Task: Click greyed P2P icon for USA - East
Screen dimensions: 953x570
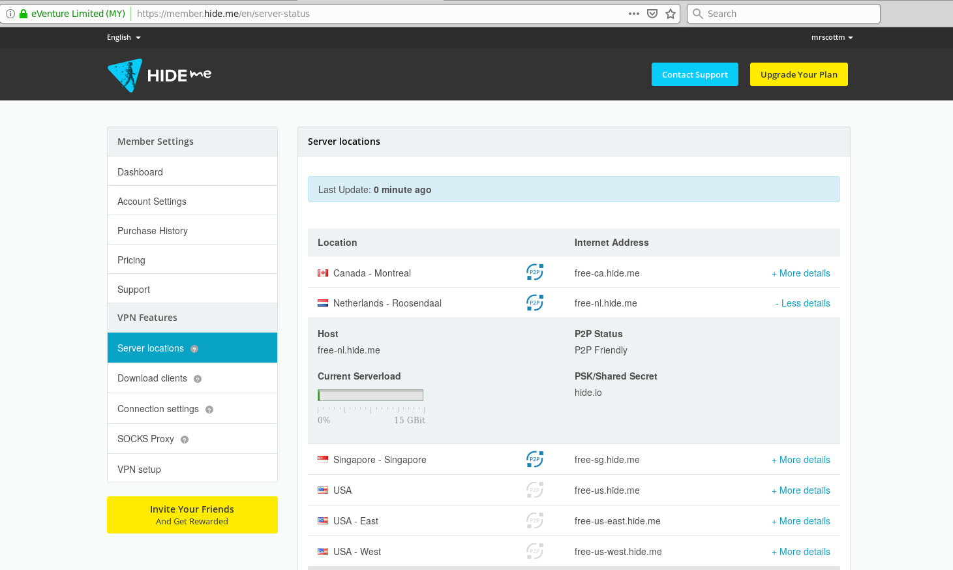Action: pos(535,520)
